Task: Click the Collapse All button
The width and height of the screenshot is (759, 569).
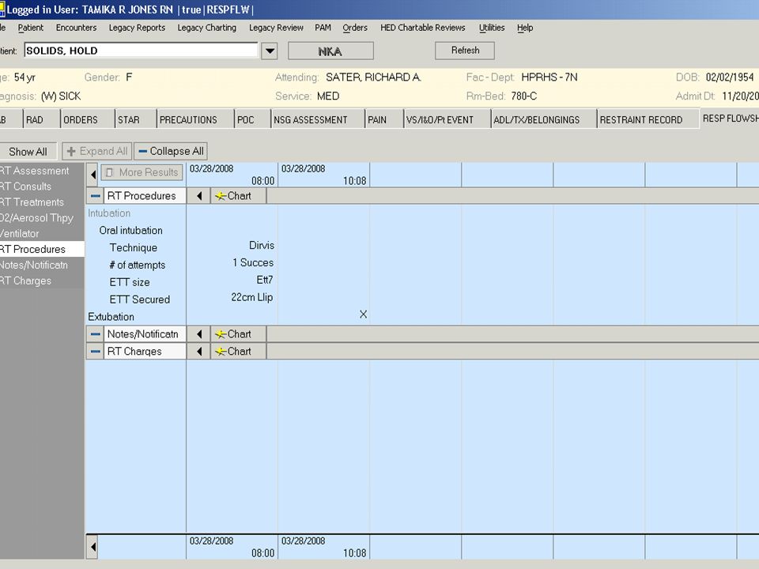Action: pos(171,152)
